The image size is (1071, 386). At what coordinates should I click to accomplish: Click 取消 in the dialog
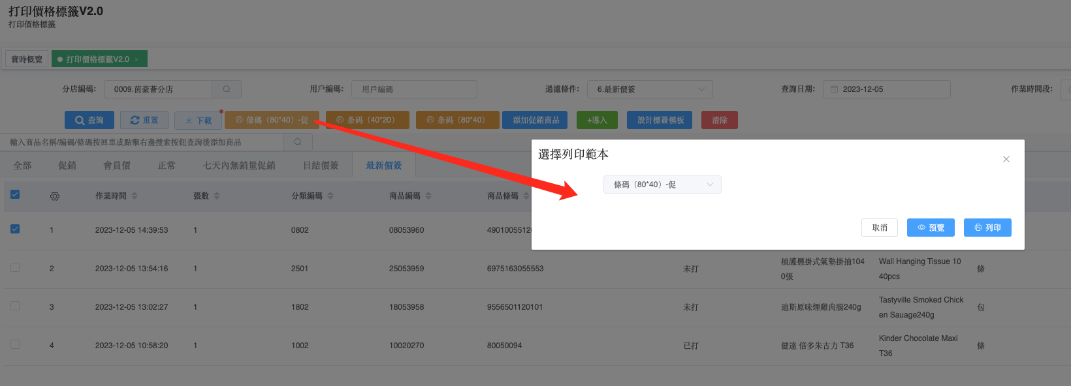(x=880, y=228)
